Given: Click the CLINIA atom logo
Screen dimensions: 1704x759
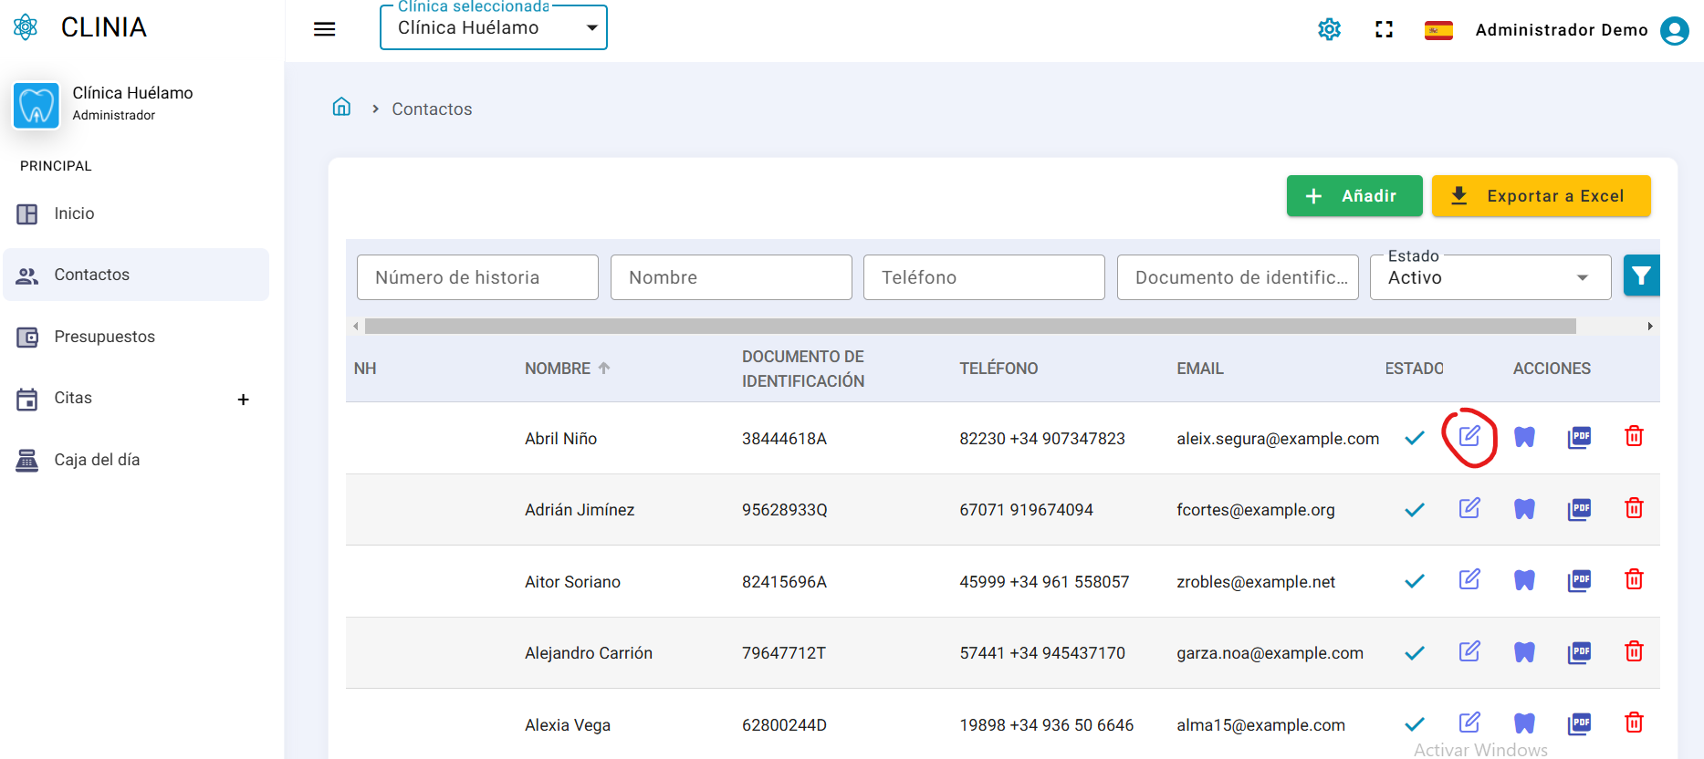Looking at the screenshot, I should [26, 27].
